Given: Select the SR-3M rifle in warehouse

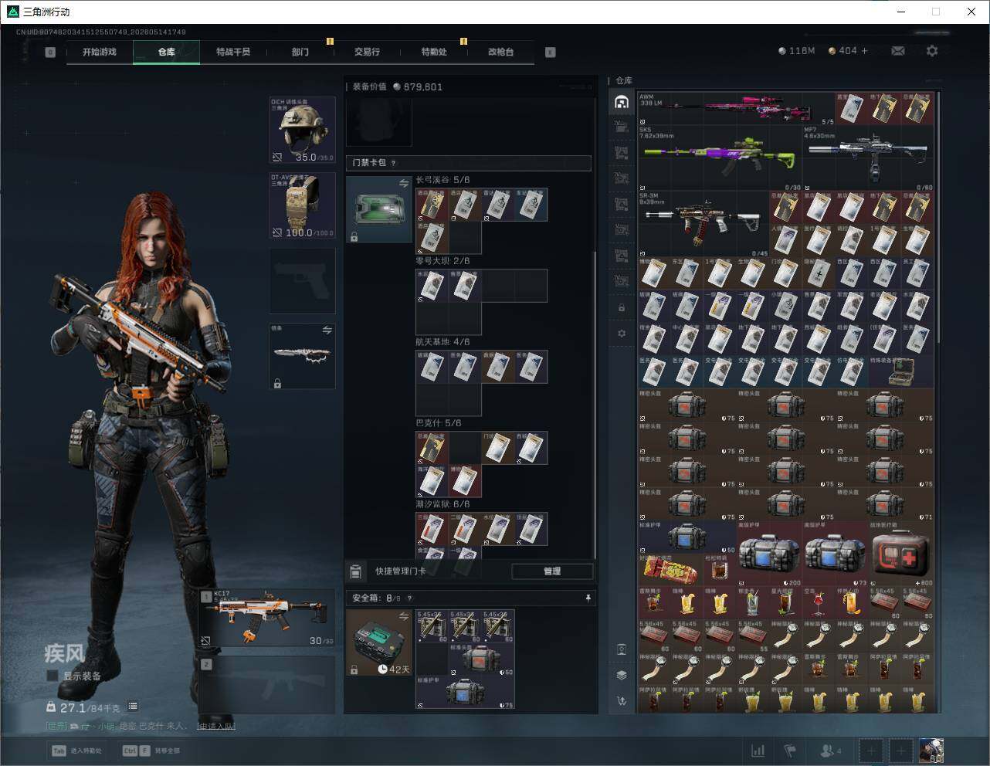Looking at the screenshot, I should tap(704, 224).
